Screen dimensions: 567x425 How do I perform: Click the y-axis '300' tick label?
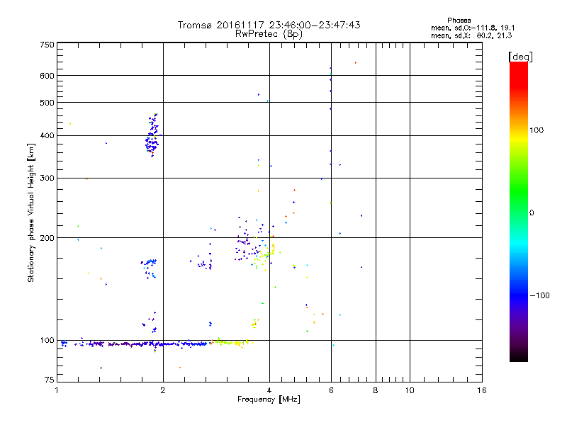(x=47, y=178)
